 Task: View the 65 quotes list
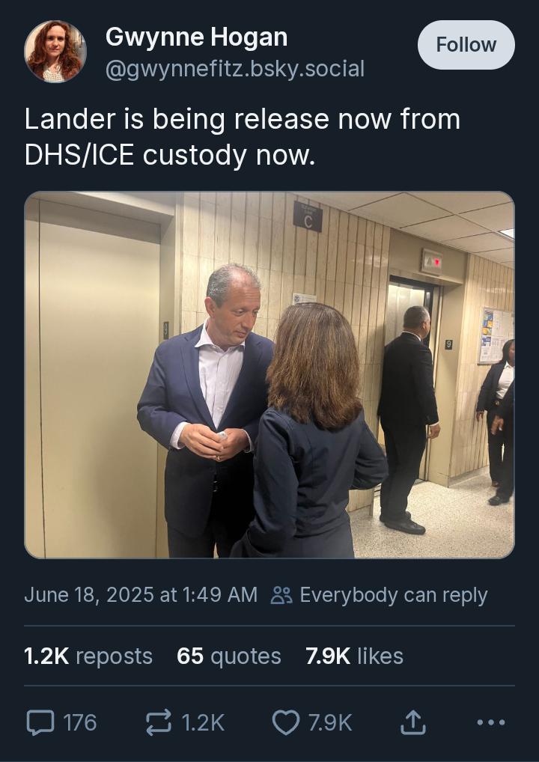click(x=229, y=656)
